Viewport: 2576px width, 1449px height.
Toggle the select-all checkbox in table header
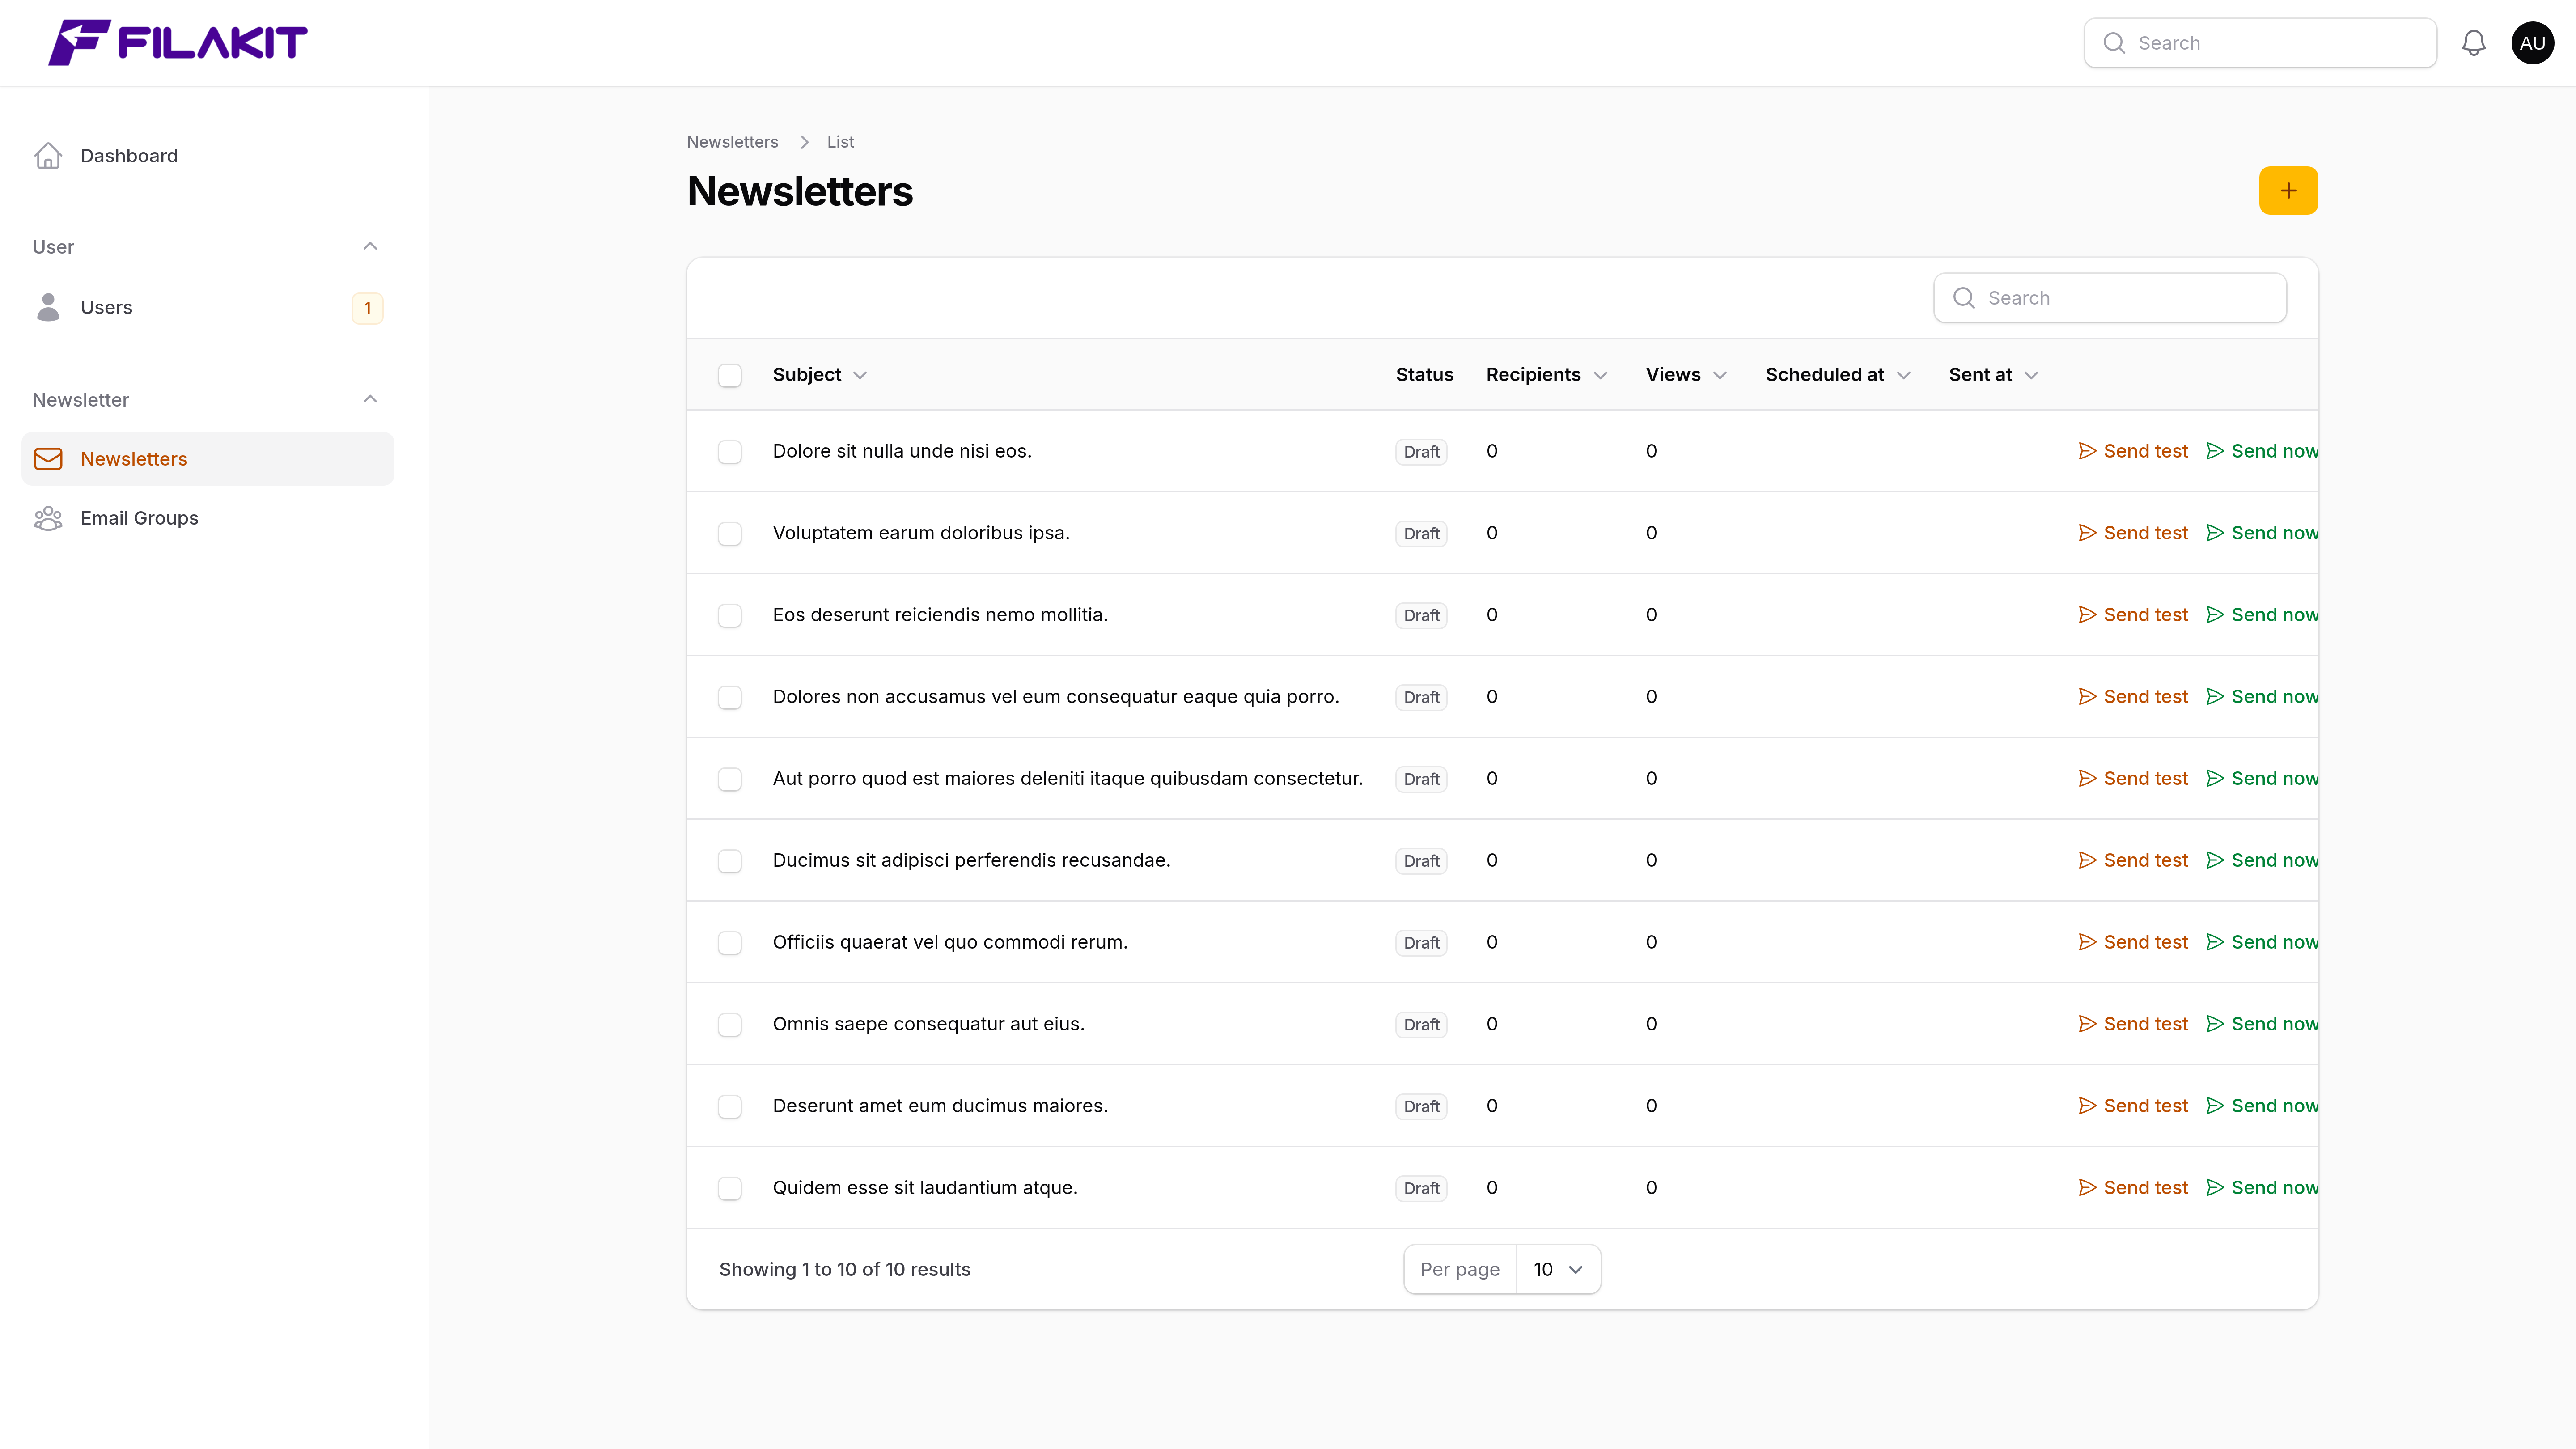coord(730,375)
